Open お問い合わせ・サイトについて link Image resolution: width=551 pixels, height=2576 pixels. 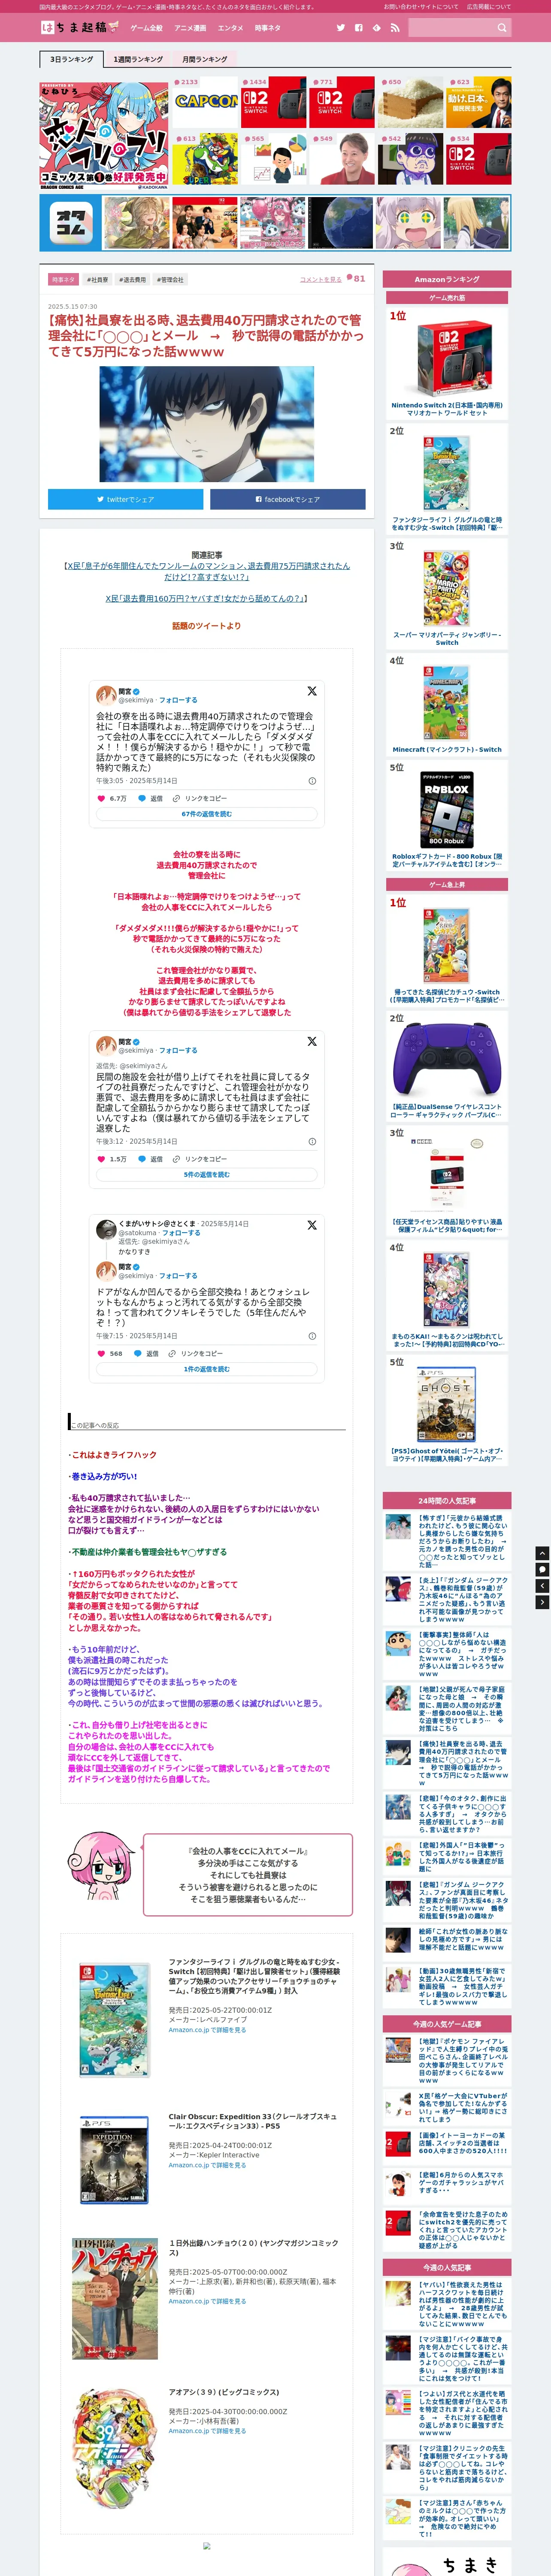click(x=421, y=6)
